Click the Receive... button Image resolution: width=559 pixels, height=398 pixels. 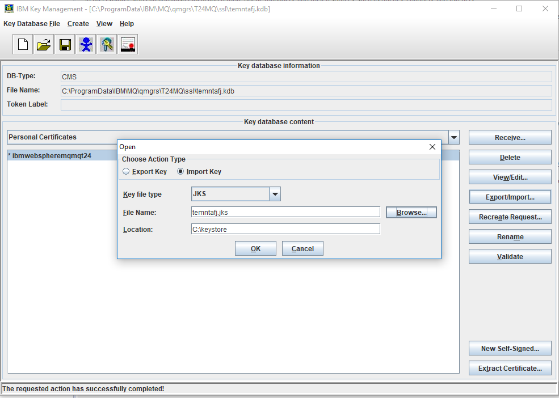tap(510, 138)
